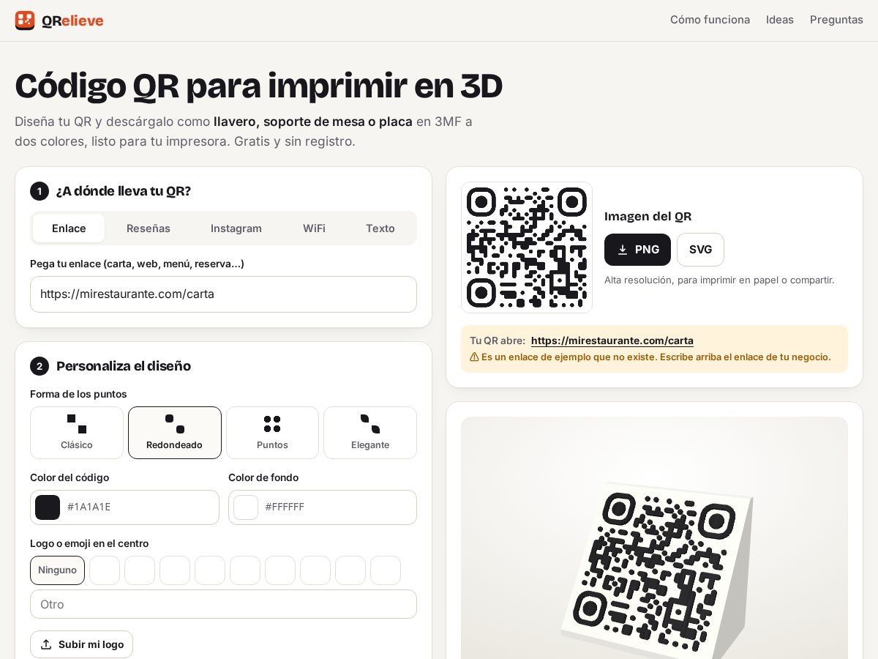Download the QR as SVG
878x659 pixels.
[700, 250]
